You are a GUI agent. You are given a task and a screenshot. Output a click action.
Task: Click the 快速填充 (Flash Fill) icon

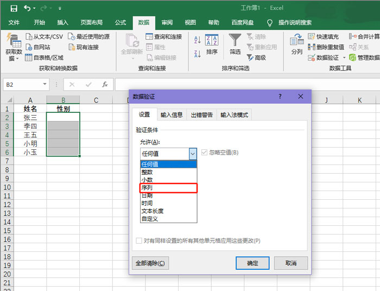312,37
